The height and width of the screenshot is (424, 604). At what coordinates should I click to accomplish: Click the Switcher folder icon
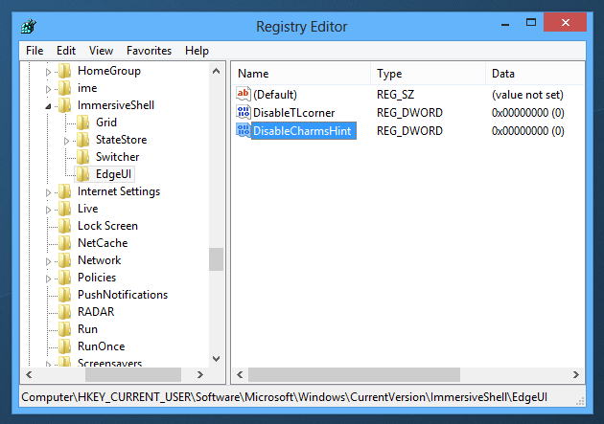[x=82, y=157]
